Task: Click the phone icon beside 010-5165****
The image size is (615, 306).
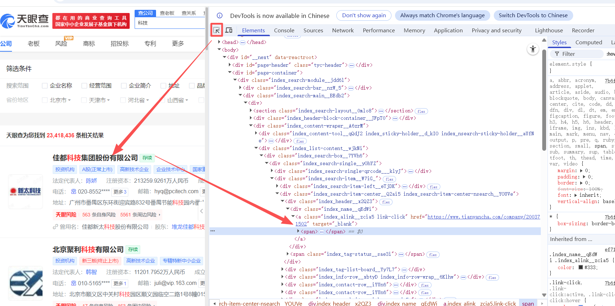Action: [73, 283]
